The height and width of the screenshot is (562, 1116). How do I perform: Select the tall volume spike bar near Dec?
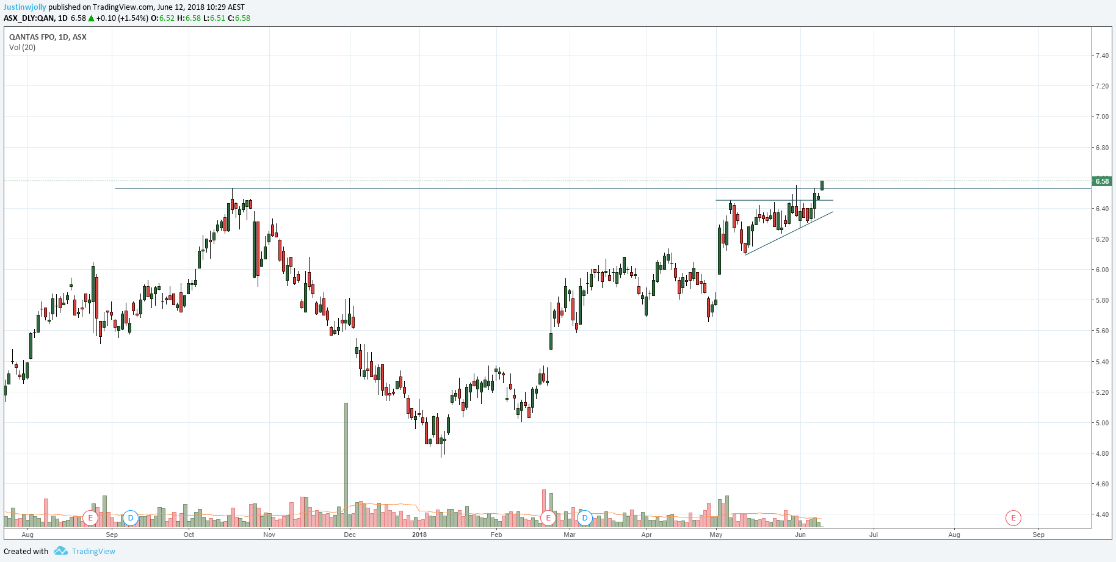(x=346, y=465)
